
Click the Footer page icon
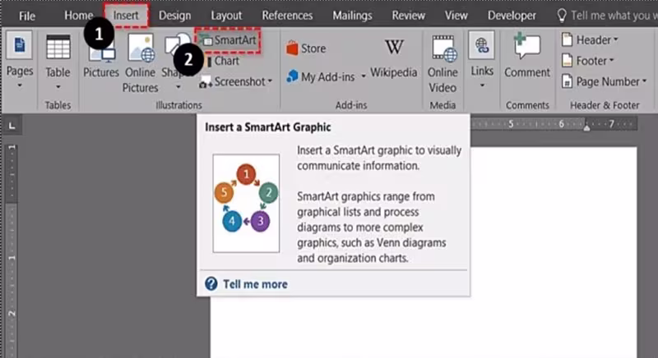click(567, 61)
